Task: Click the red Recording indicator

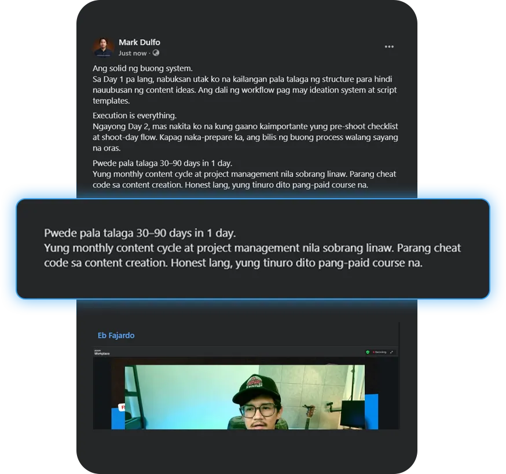Action: click(380, 352)
